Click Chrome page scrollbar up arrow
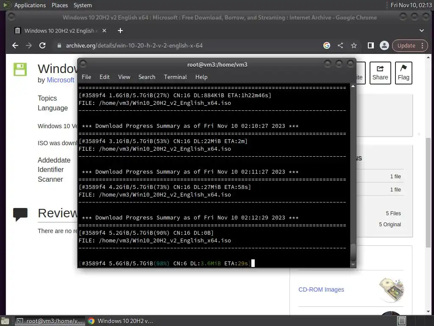The height and width of the screenshot is (326, 434). tap(428, 57)
